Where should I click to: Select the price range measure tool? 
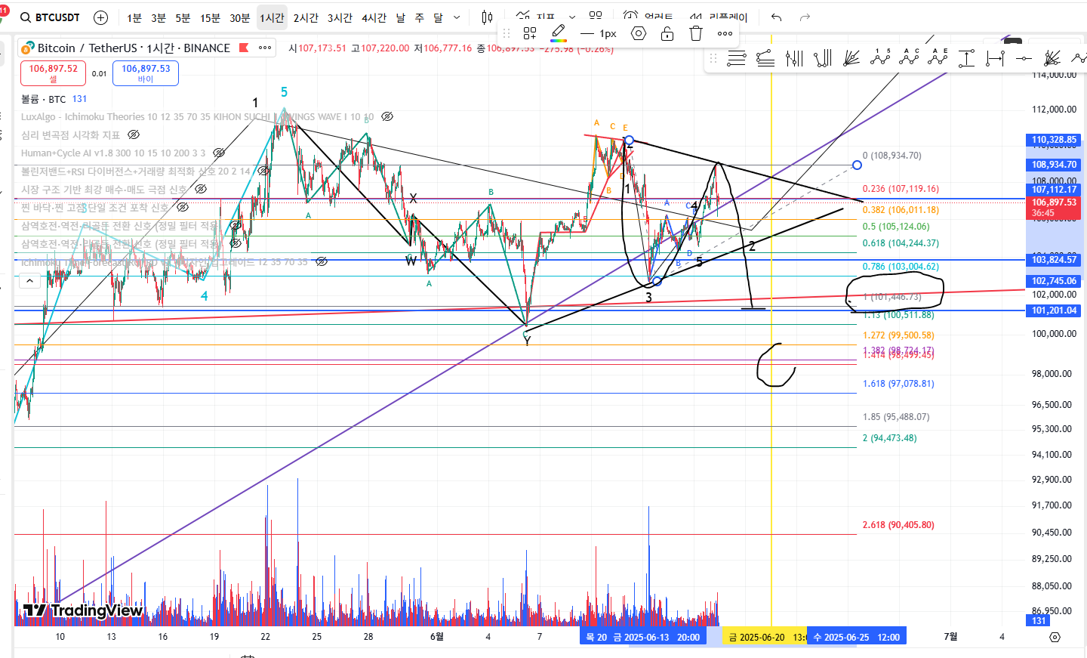(966, 58)
